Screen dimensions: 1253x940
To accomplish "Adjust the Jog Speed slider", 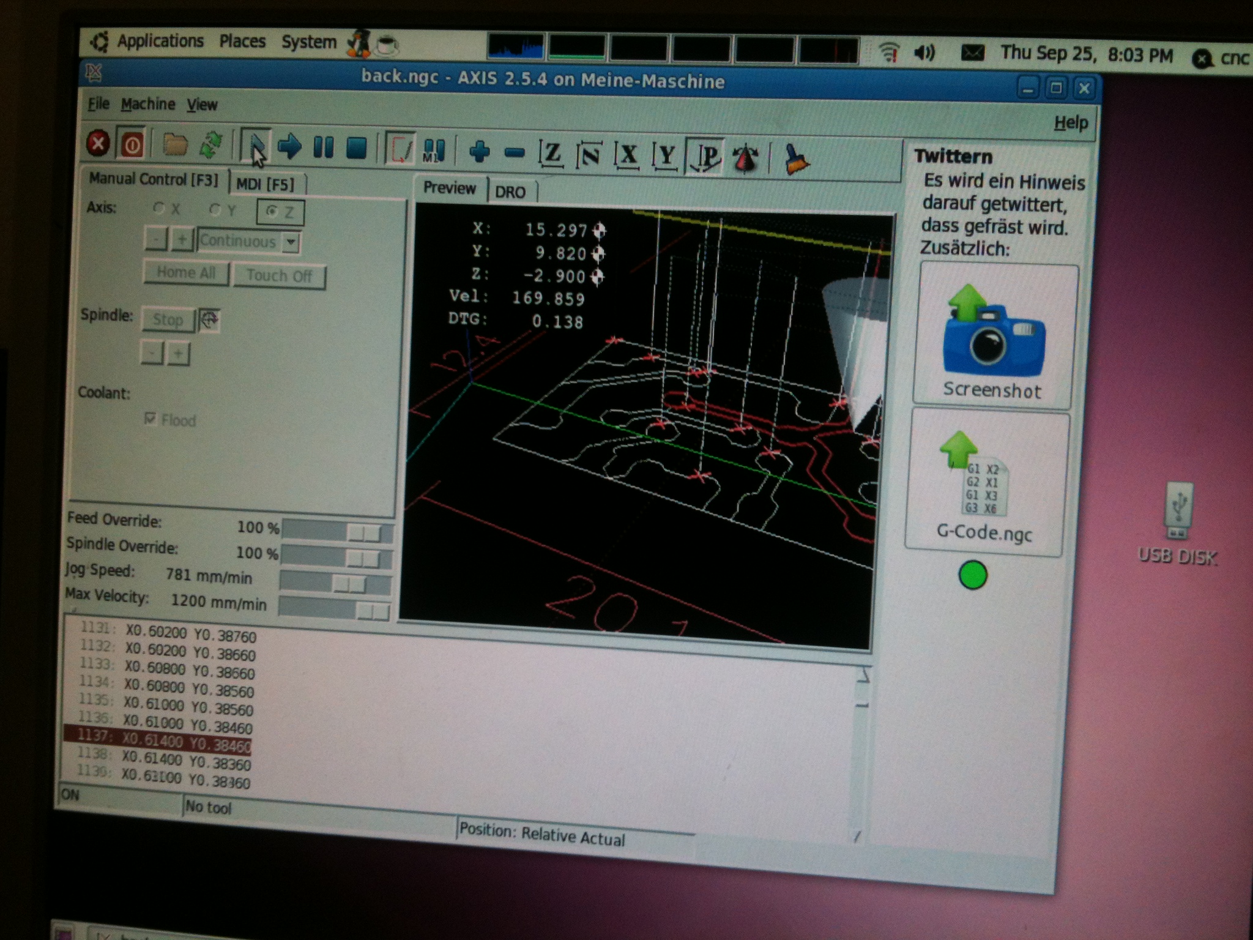I will tap(335, 584).
